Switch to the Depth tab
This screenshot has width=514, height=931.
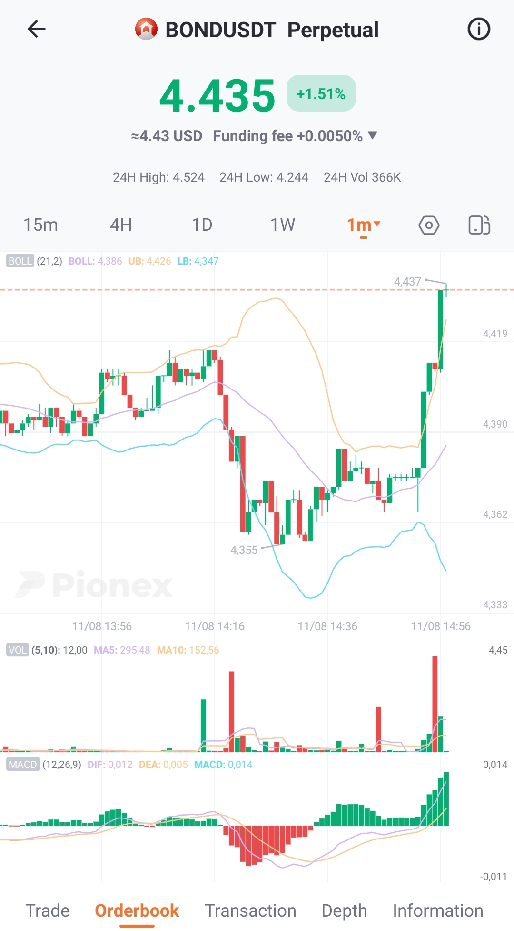pyautogui.click(x=344, y=911)
